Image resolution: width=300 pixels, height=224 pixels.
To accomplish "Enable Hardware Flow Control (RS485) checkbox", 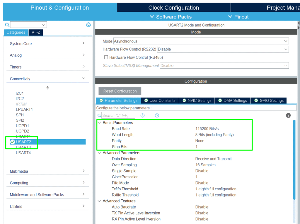I will [106, 57].
